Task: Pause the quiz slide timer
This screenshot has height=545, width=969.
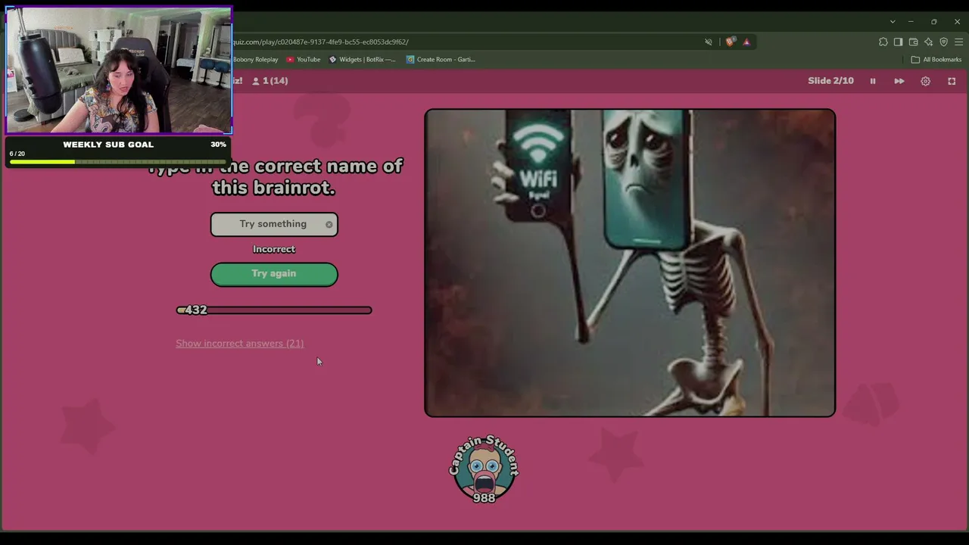Action: point(872,81)
